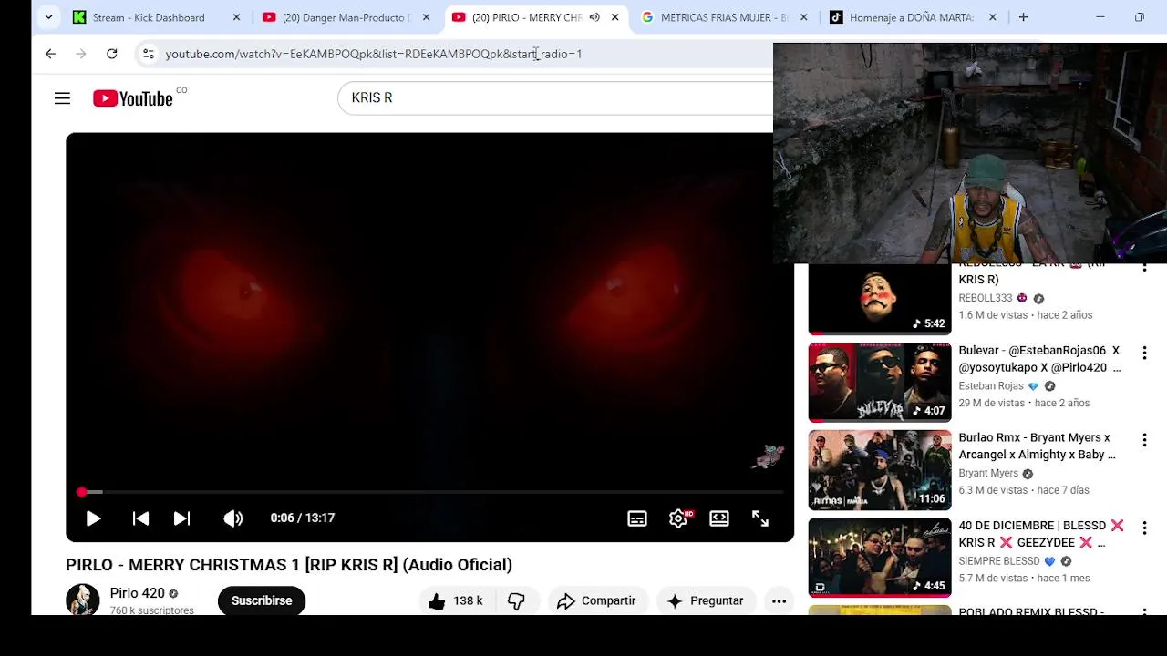Switch to the METRICAS FRIAS MUJER tab

pyautogui.click(x=725, y=17)
